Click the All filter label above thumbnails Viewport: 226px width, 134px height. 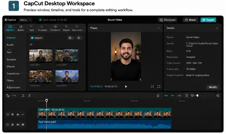[x=31, y=45]
